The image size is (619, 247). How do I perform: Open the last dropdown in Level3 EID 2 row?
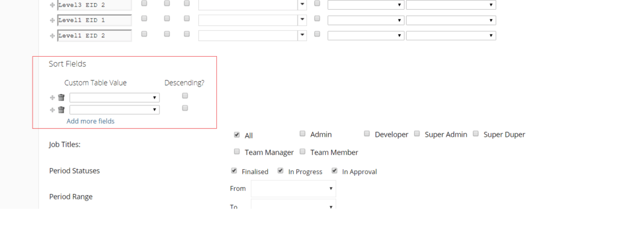(x=451, y=5)
